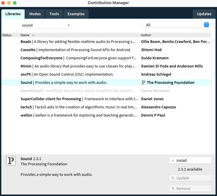The width and height of the screenshot is (217, 196).
Task: Select the Sound library row
Action: 106,83
